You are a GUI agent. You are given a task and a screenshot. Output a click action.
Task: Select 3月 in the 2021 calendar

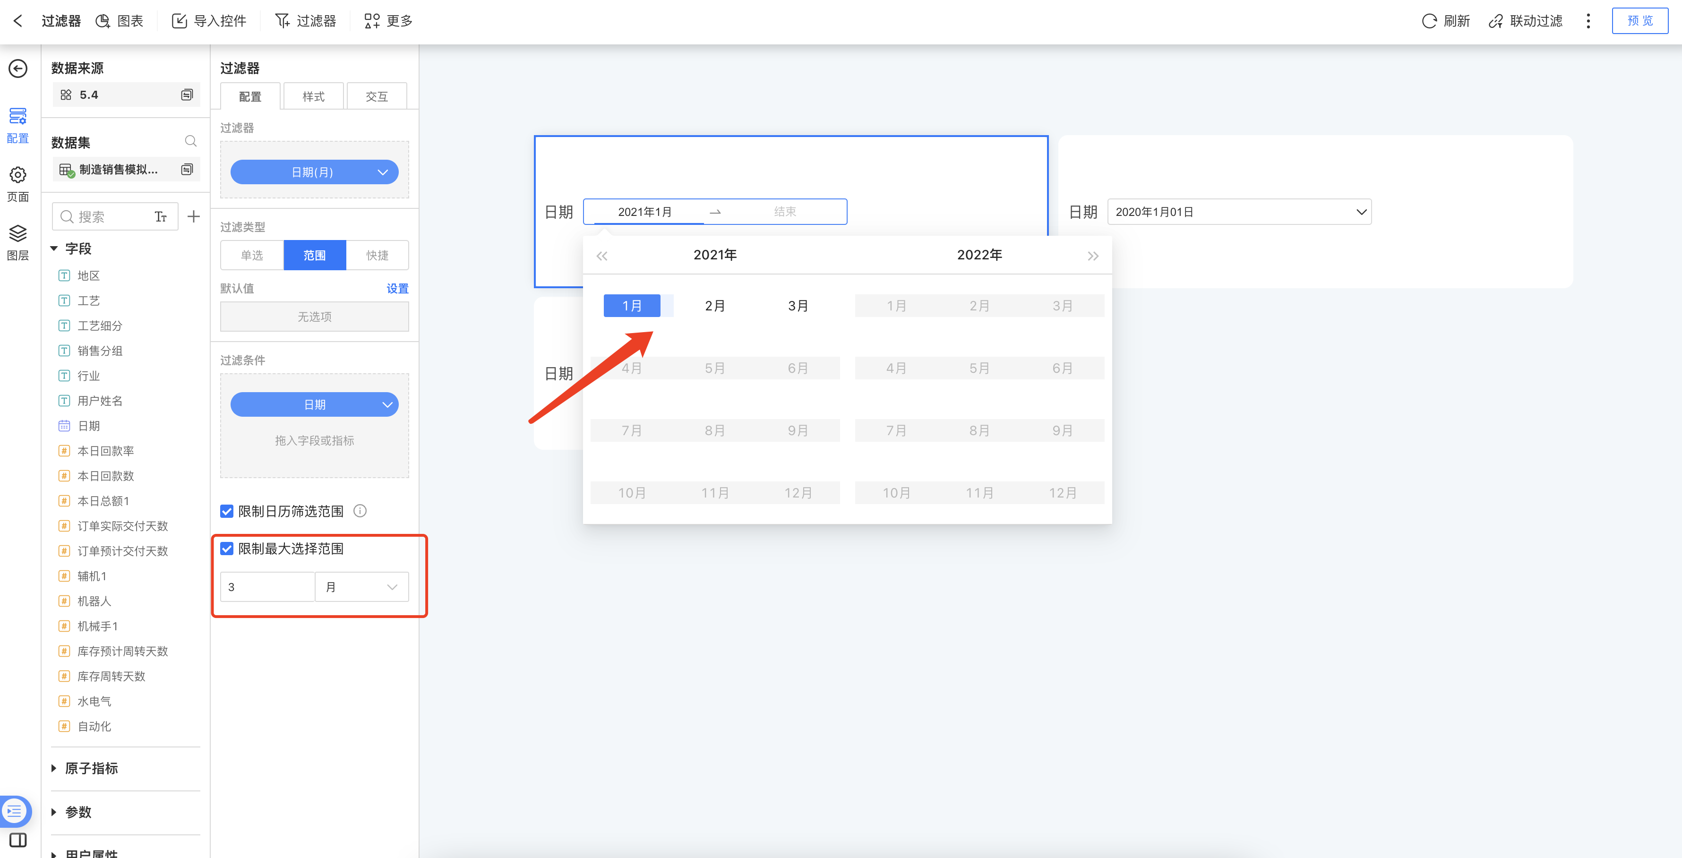pyautogui.click(x=798, y=306)
